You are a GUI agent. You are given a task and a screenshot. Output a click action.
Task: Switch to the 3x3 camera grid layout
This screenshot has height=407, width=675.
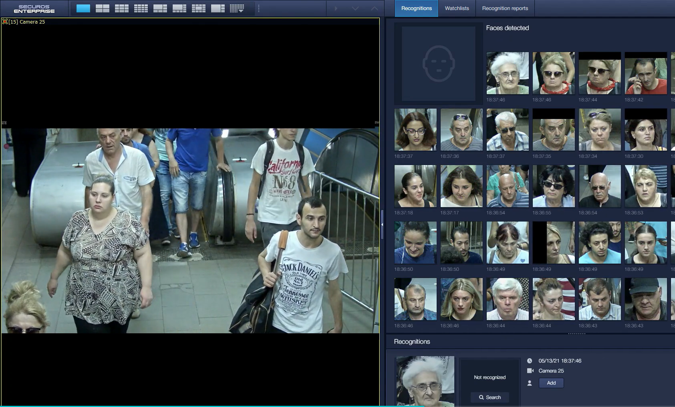point(122,8)
